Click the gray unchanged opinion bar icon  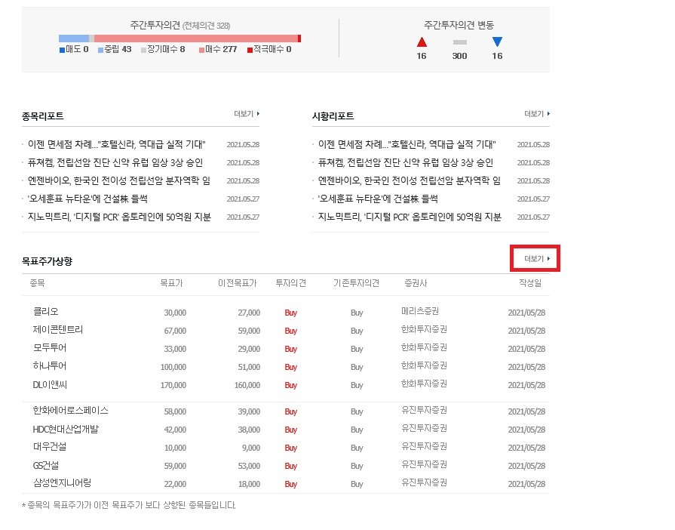[x=460, y=42]
